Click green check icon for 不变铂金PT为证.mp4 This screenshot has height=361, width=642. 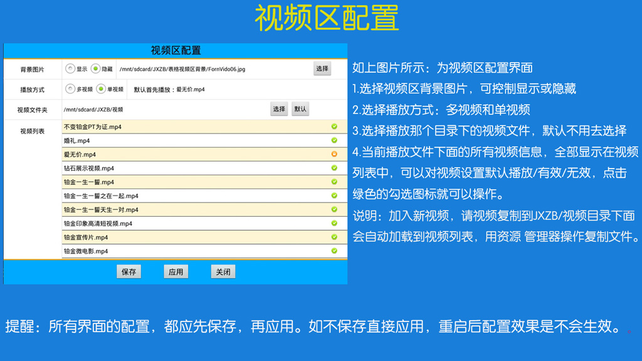(x=334, y=127)
